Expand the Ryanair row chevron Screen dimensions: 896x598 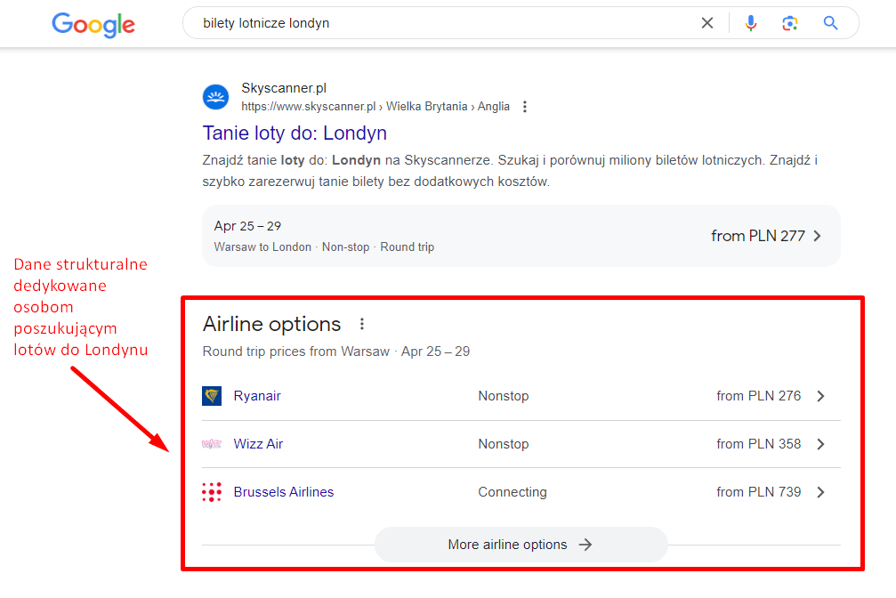(820, 396)
